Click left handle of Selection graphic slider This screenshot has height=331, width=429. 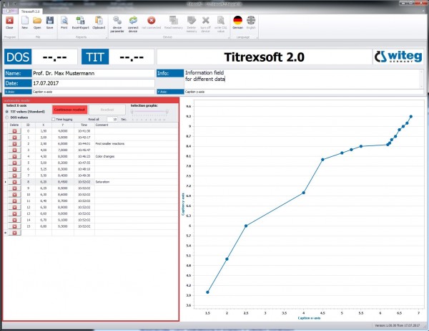132,112
